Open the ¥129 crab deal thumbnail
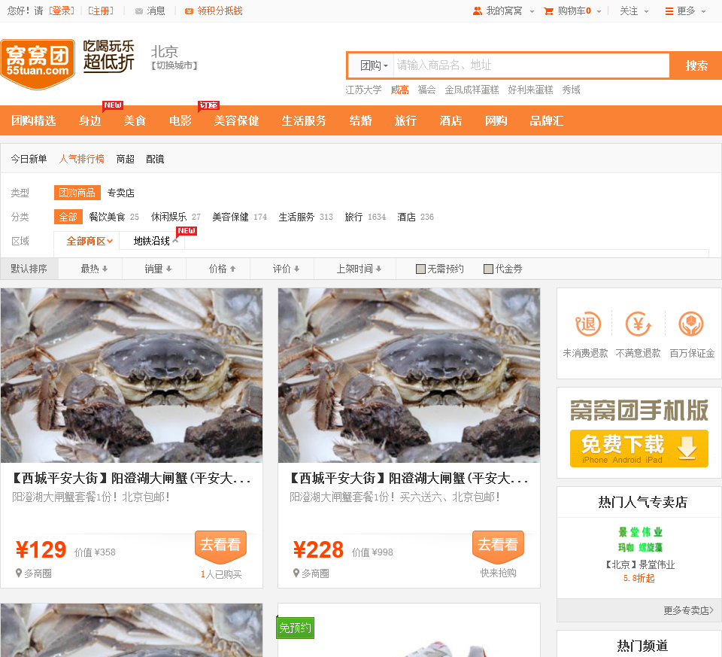The height and width of the screenshot is (657, 722). pyautogui.click(x=132, y=376)
